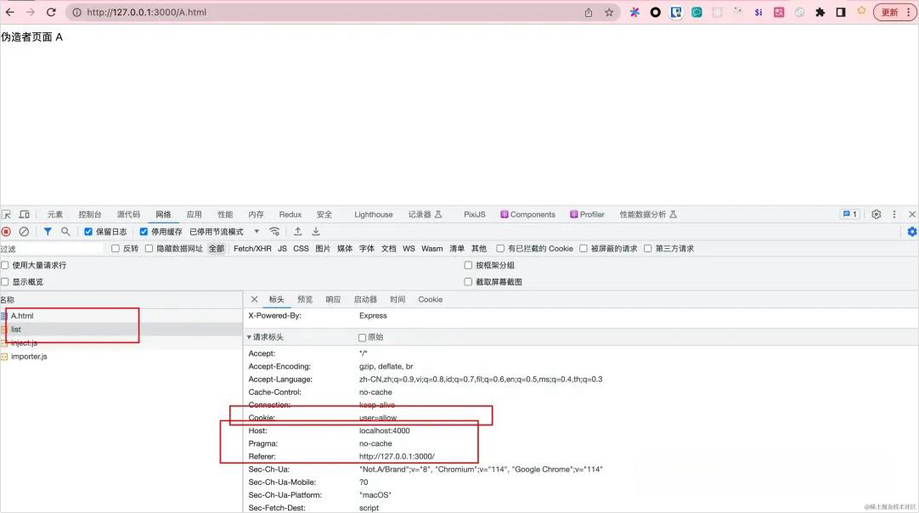Open the Profiler tab
Screen dimensions: 919x513
587,215
